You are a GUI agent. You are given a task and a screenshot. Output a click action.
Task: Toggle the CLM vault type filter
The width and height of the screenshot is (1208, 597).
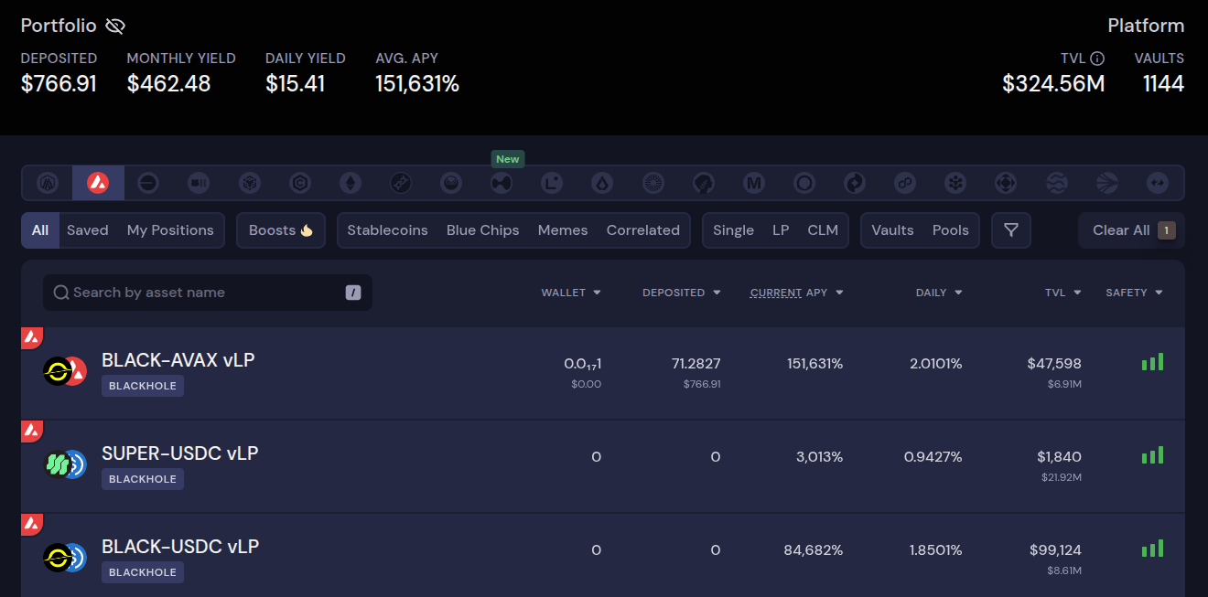[823, 230]
